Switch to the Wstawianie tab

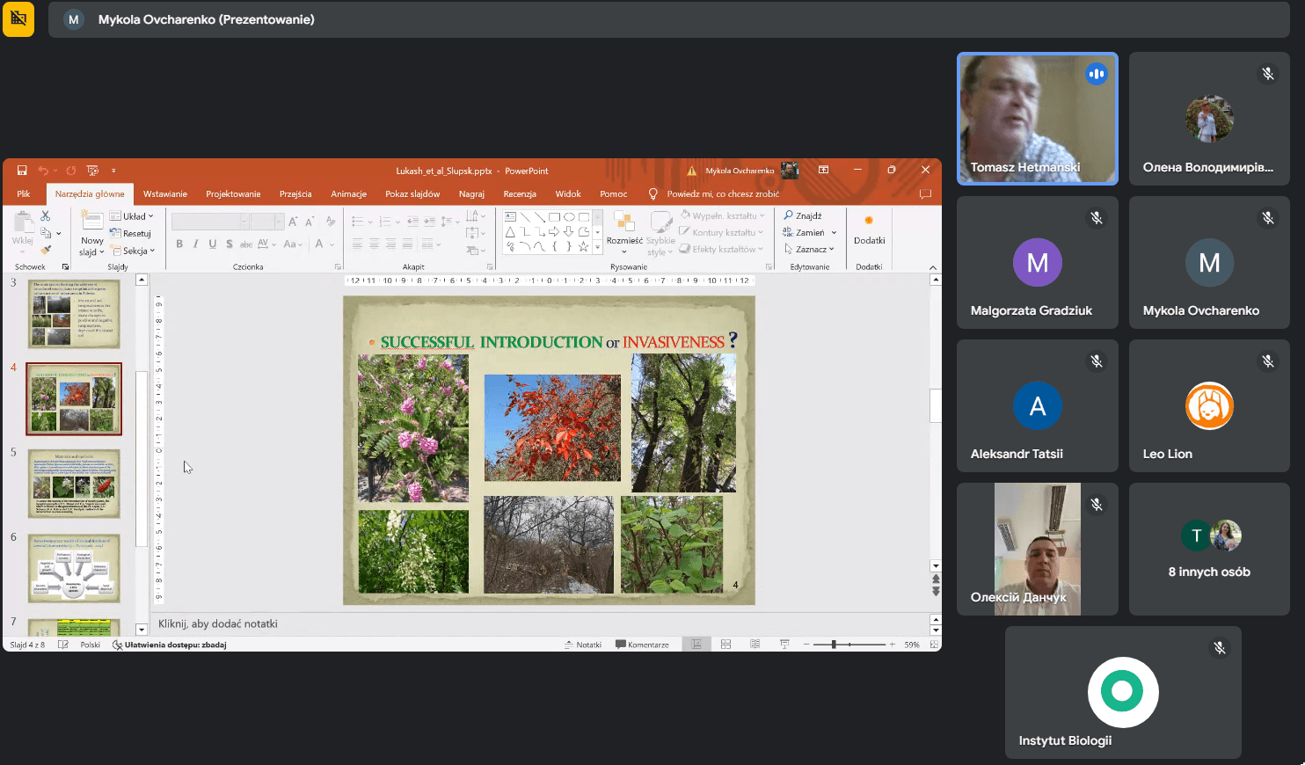tap(165, 193)
